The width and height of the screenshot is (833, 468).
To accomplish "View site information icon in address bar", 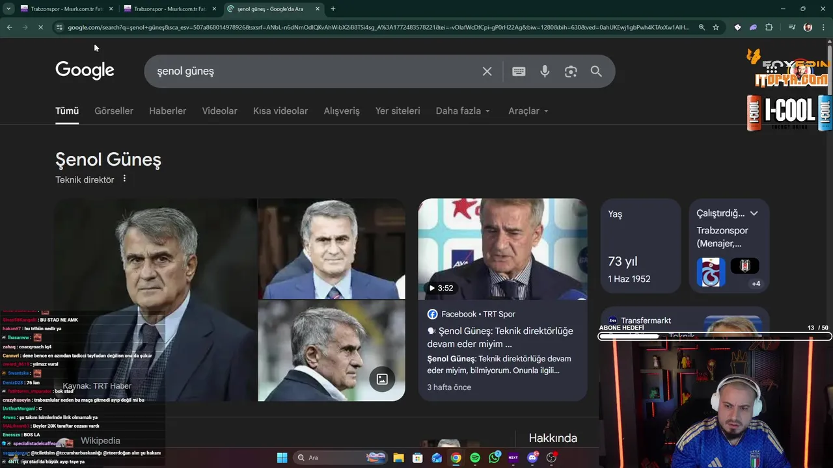I will click(59, 27).
